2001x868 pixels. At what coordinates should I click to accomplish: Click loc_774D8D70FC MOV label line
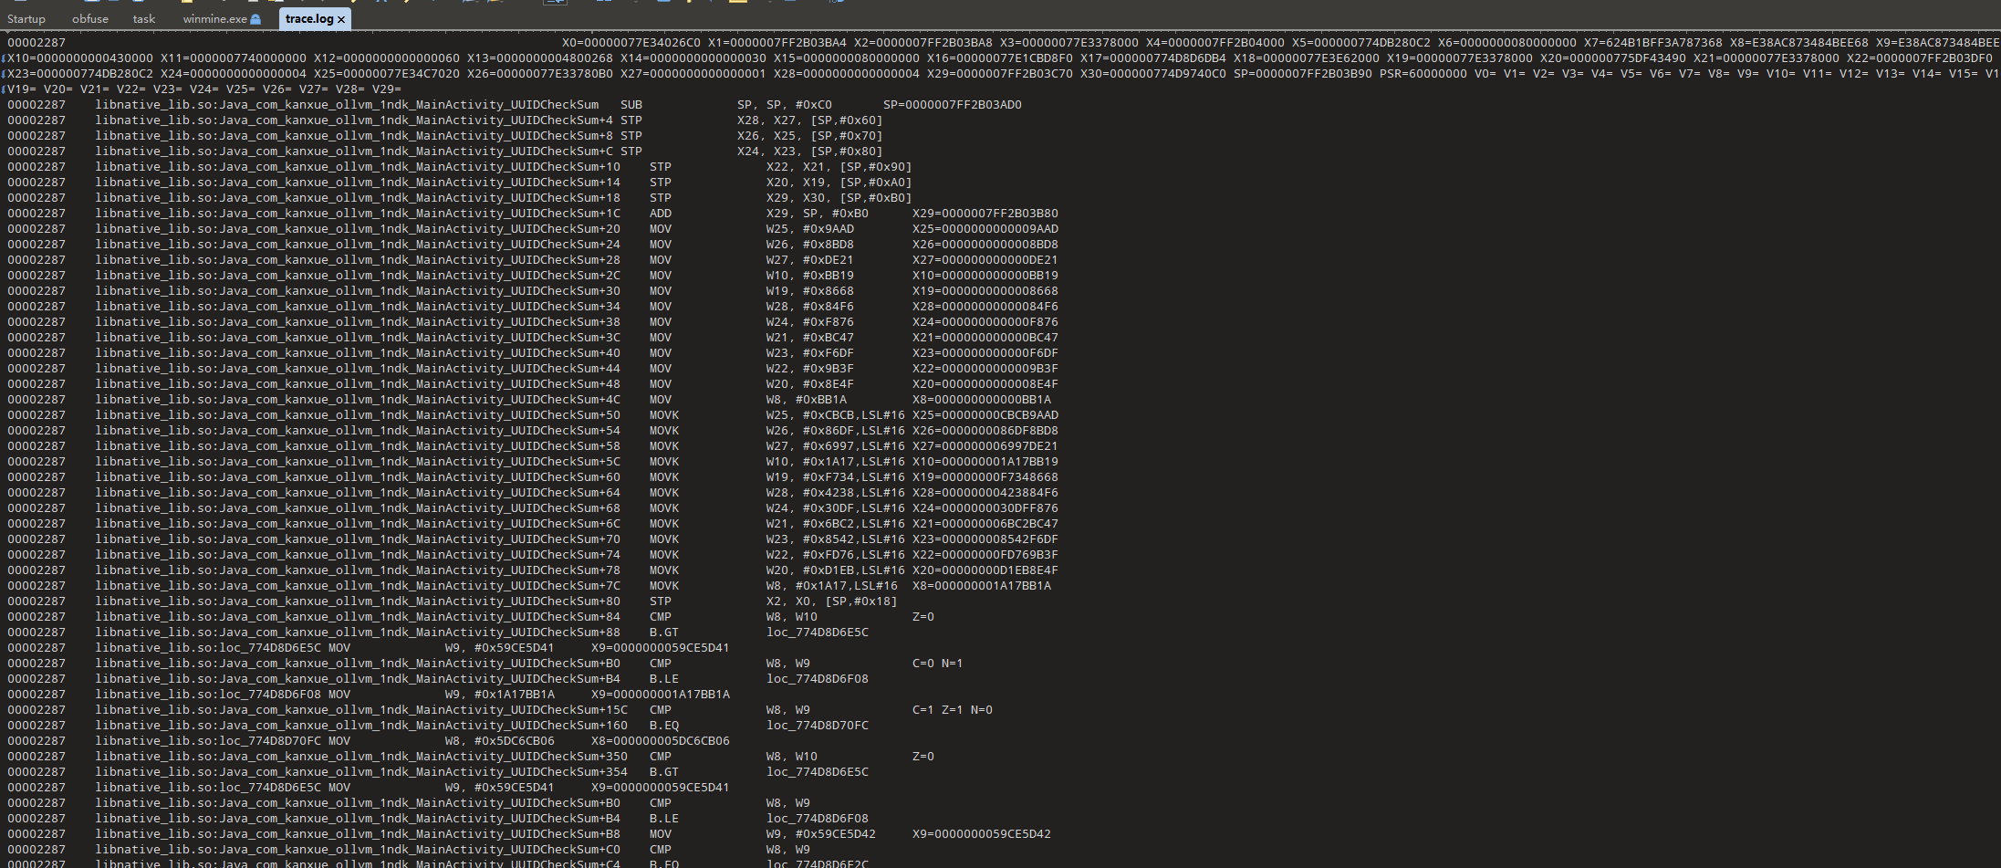pyautogui.click(x=369, y=741)
